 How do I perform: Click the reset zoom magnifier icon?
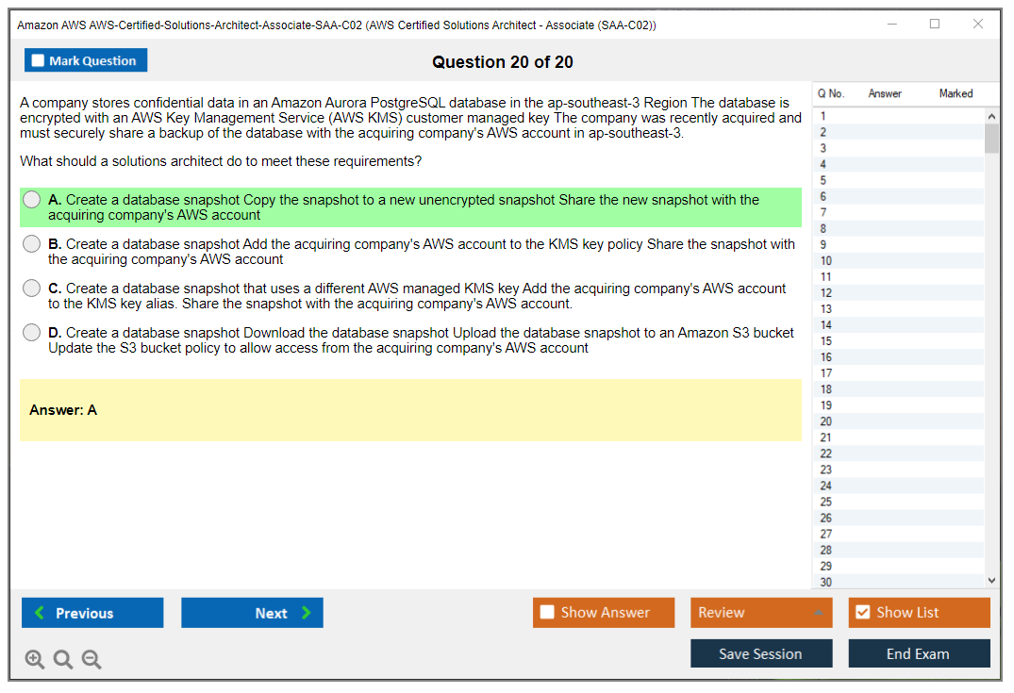point(63,660)
